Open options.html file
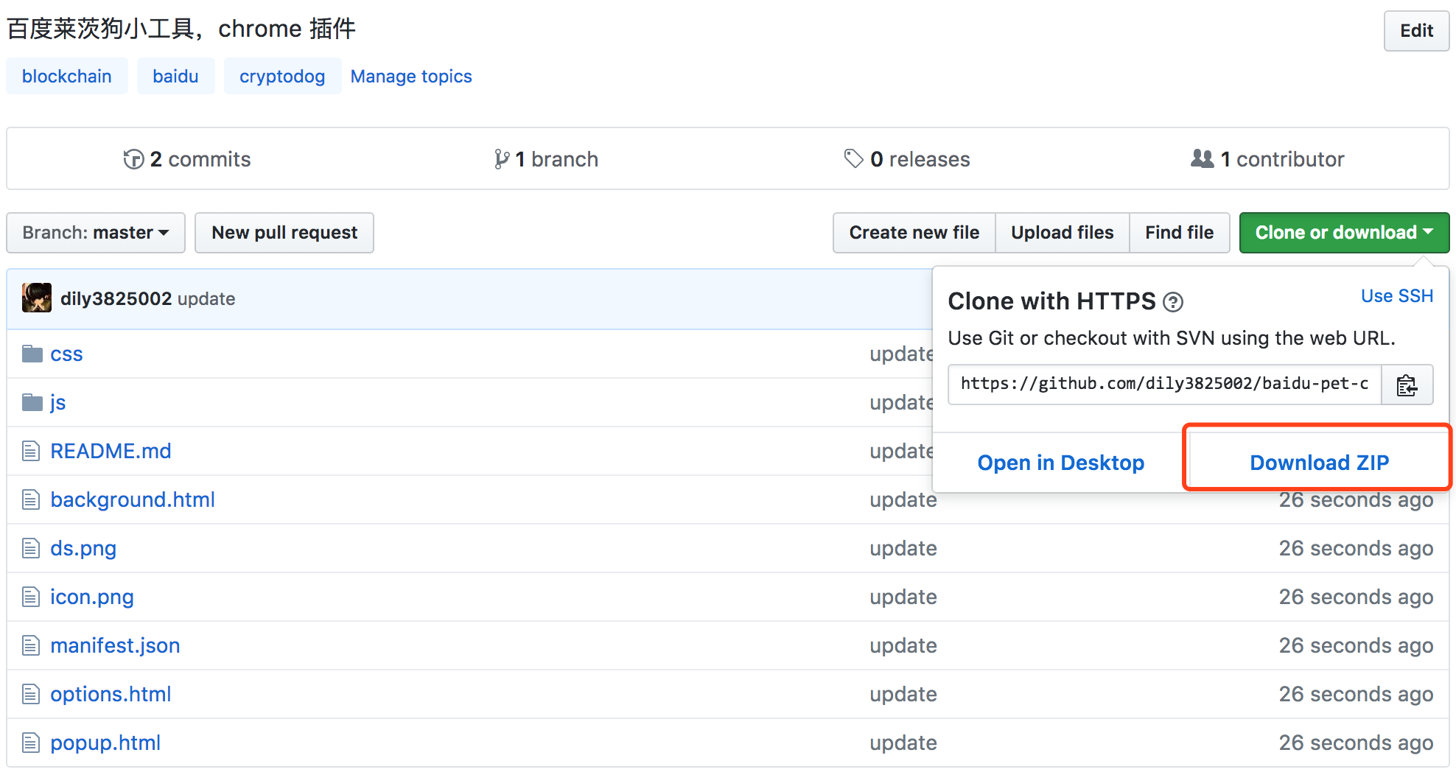 111,694
